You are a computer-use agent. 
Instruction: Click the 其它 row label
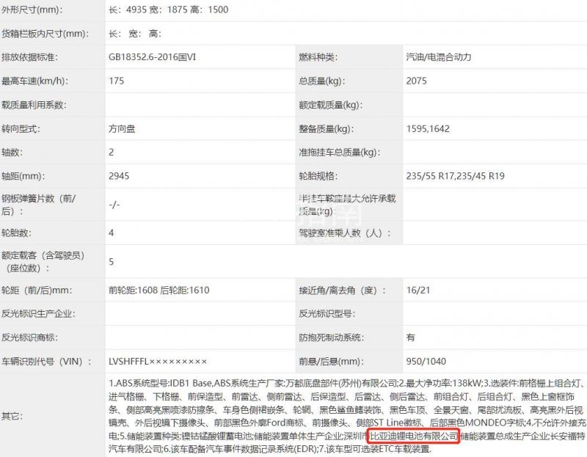[12, 416]
